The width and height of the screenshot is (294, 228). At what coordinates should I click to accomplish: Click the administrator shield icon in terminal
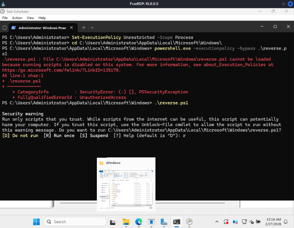(4, 28)
